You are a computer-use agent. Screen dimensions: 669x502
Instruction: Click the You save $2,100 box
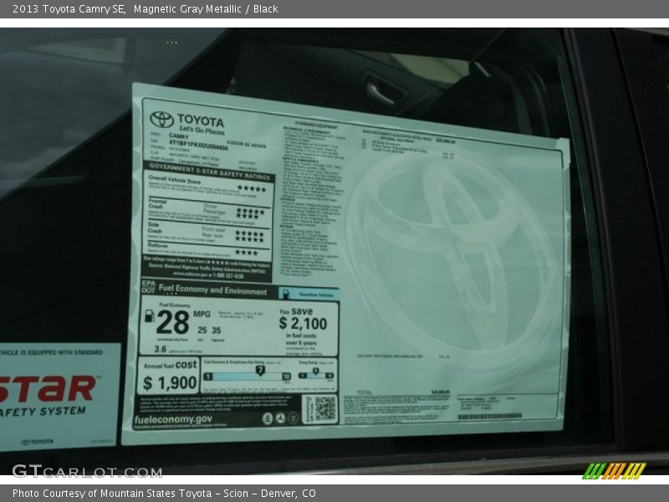click(x=307, y=328)
